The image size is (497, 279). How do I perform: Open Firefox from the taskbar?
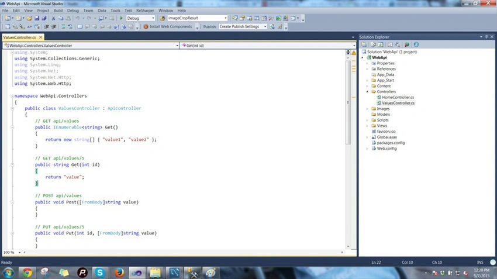pos(119,273)
